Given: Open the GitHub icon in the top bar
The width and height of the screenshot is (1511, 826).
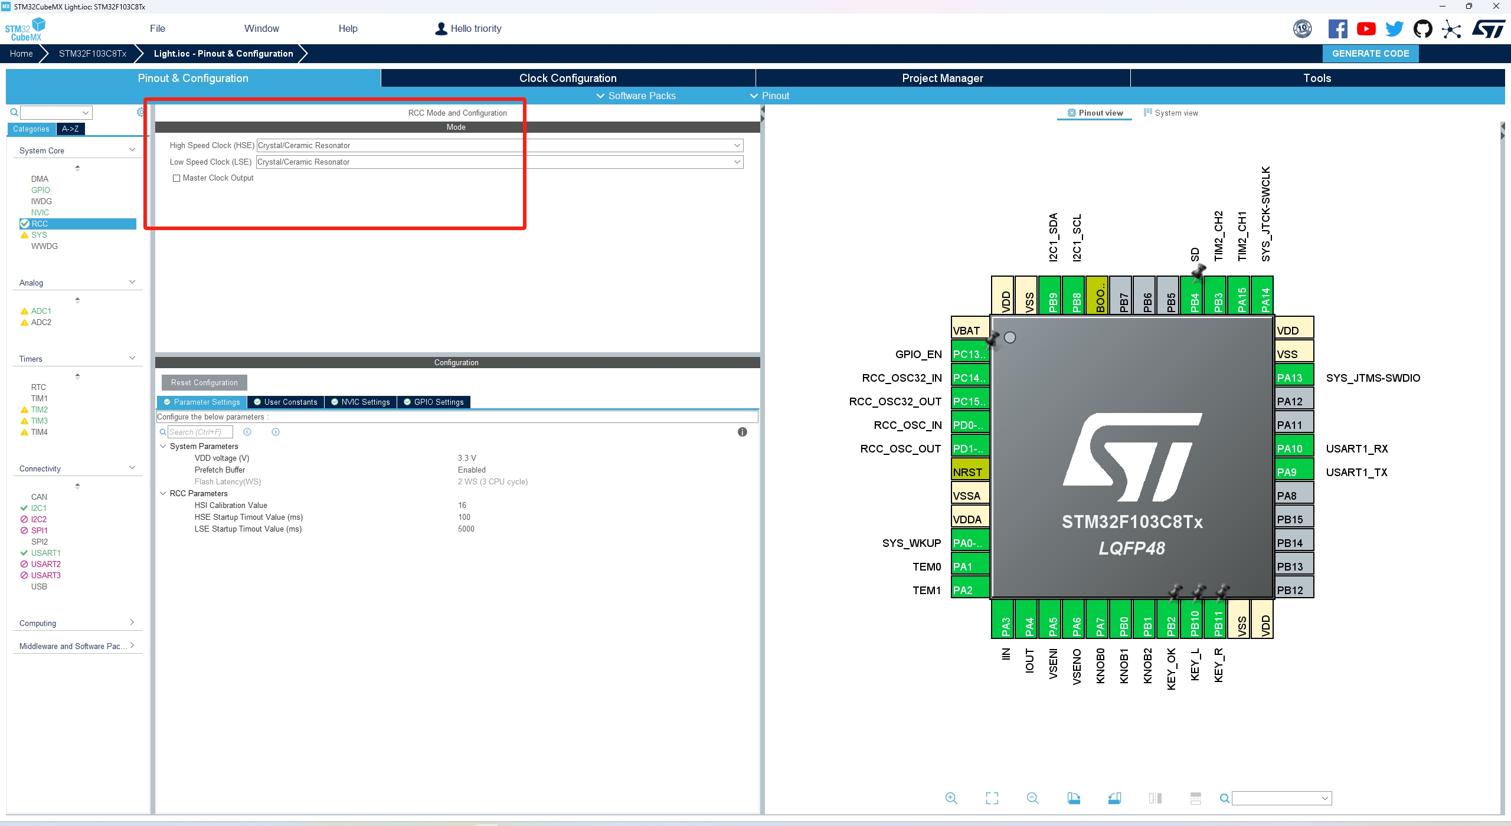Looking at the screenshot, I should coord(1423,29).
